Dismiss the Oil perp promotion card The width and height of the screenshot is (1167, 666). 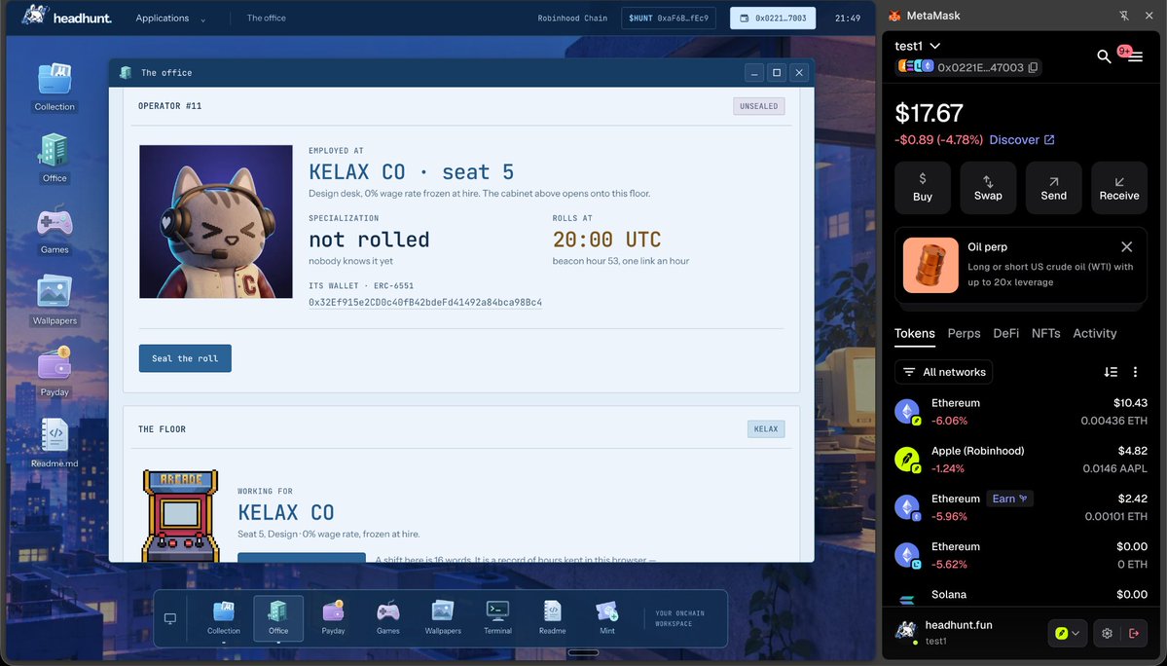tap(1127, 246)
